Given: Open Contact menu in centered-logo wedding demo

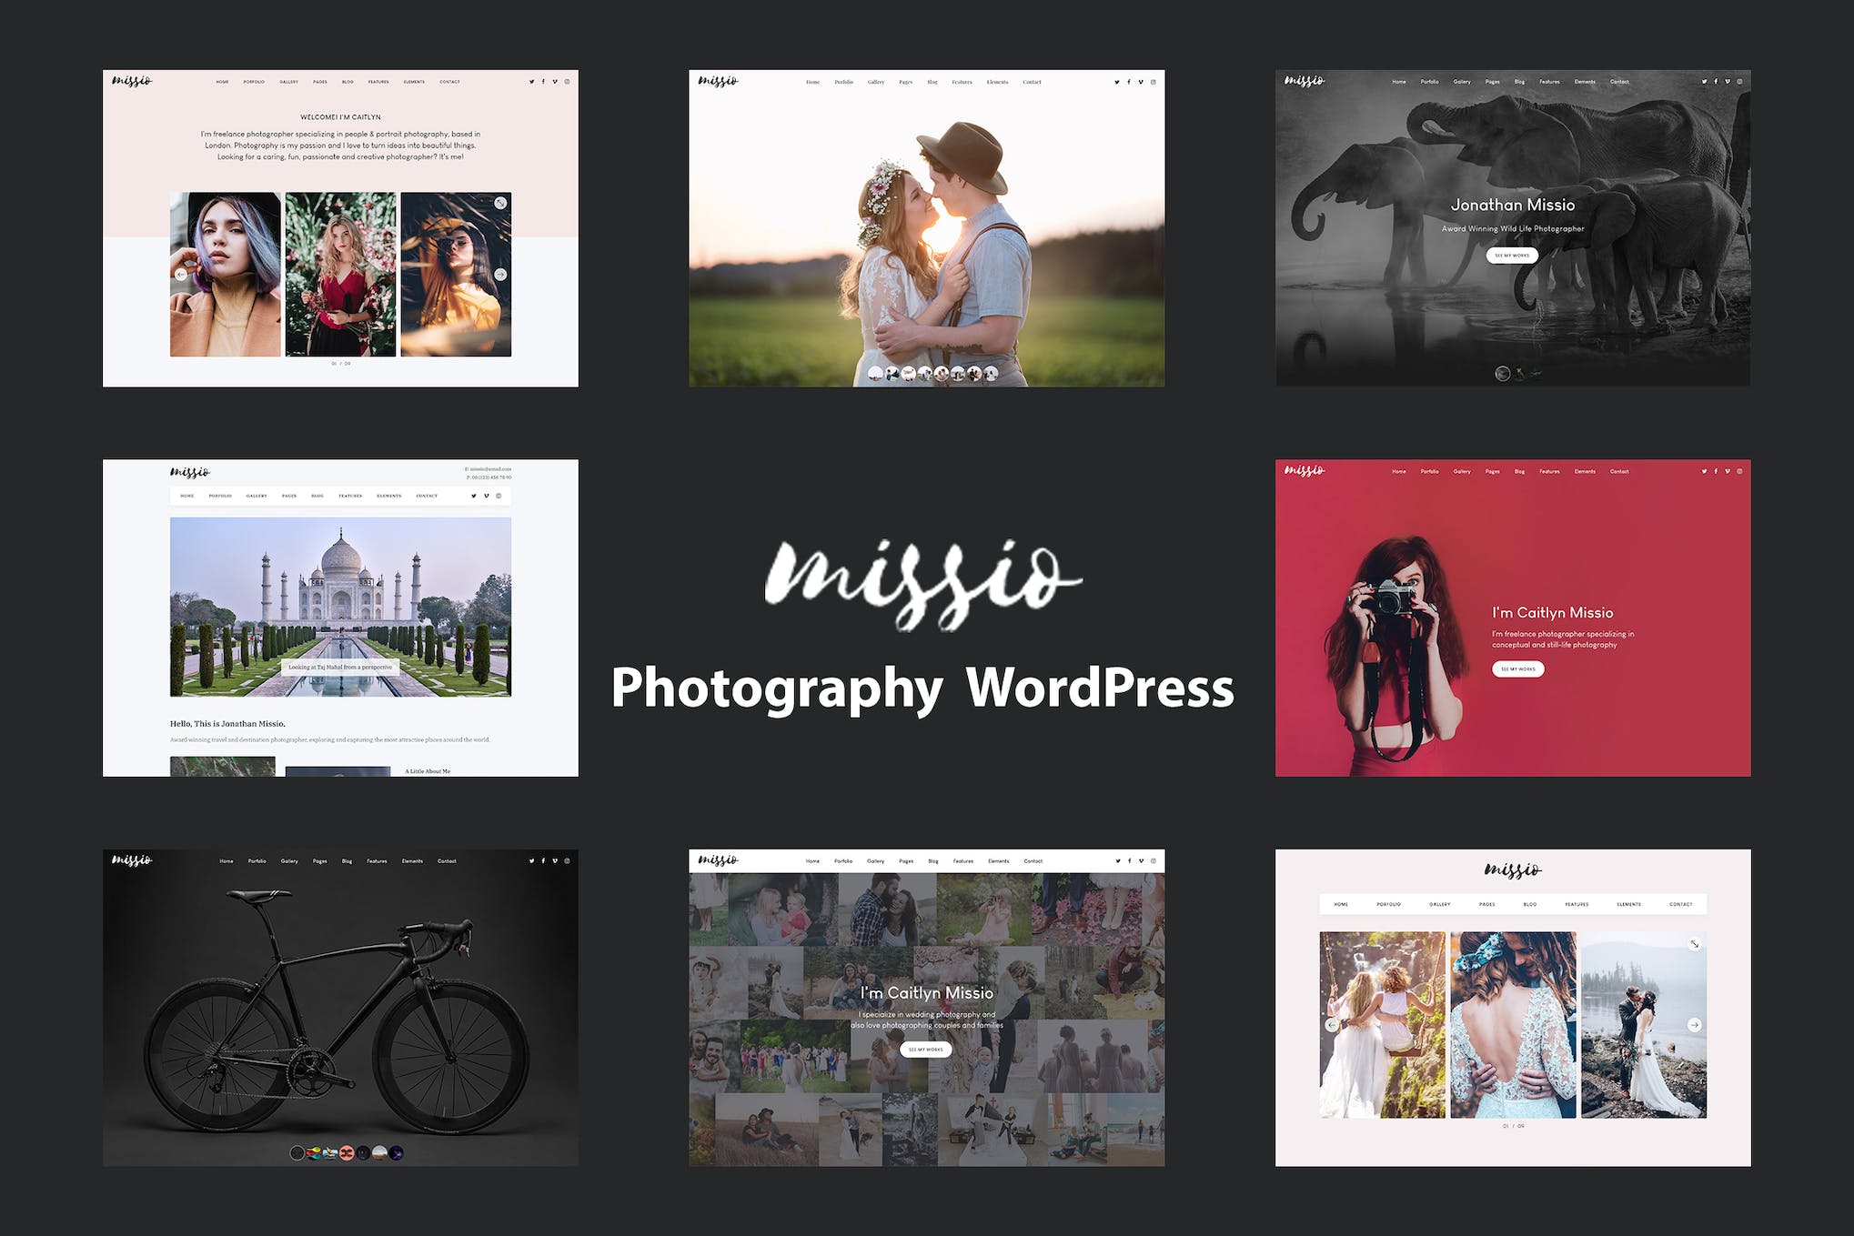Looking at the screenshot, I should tap(1680, 904).
